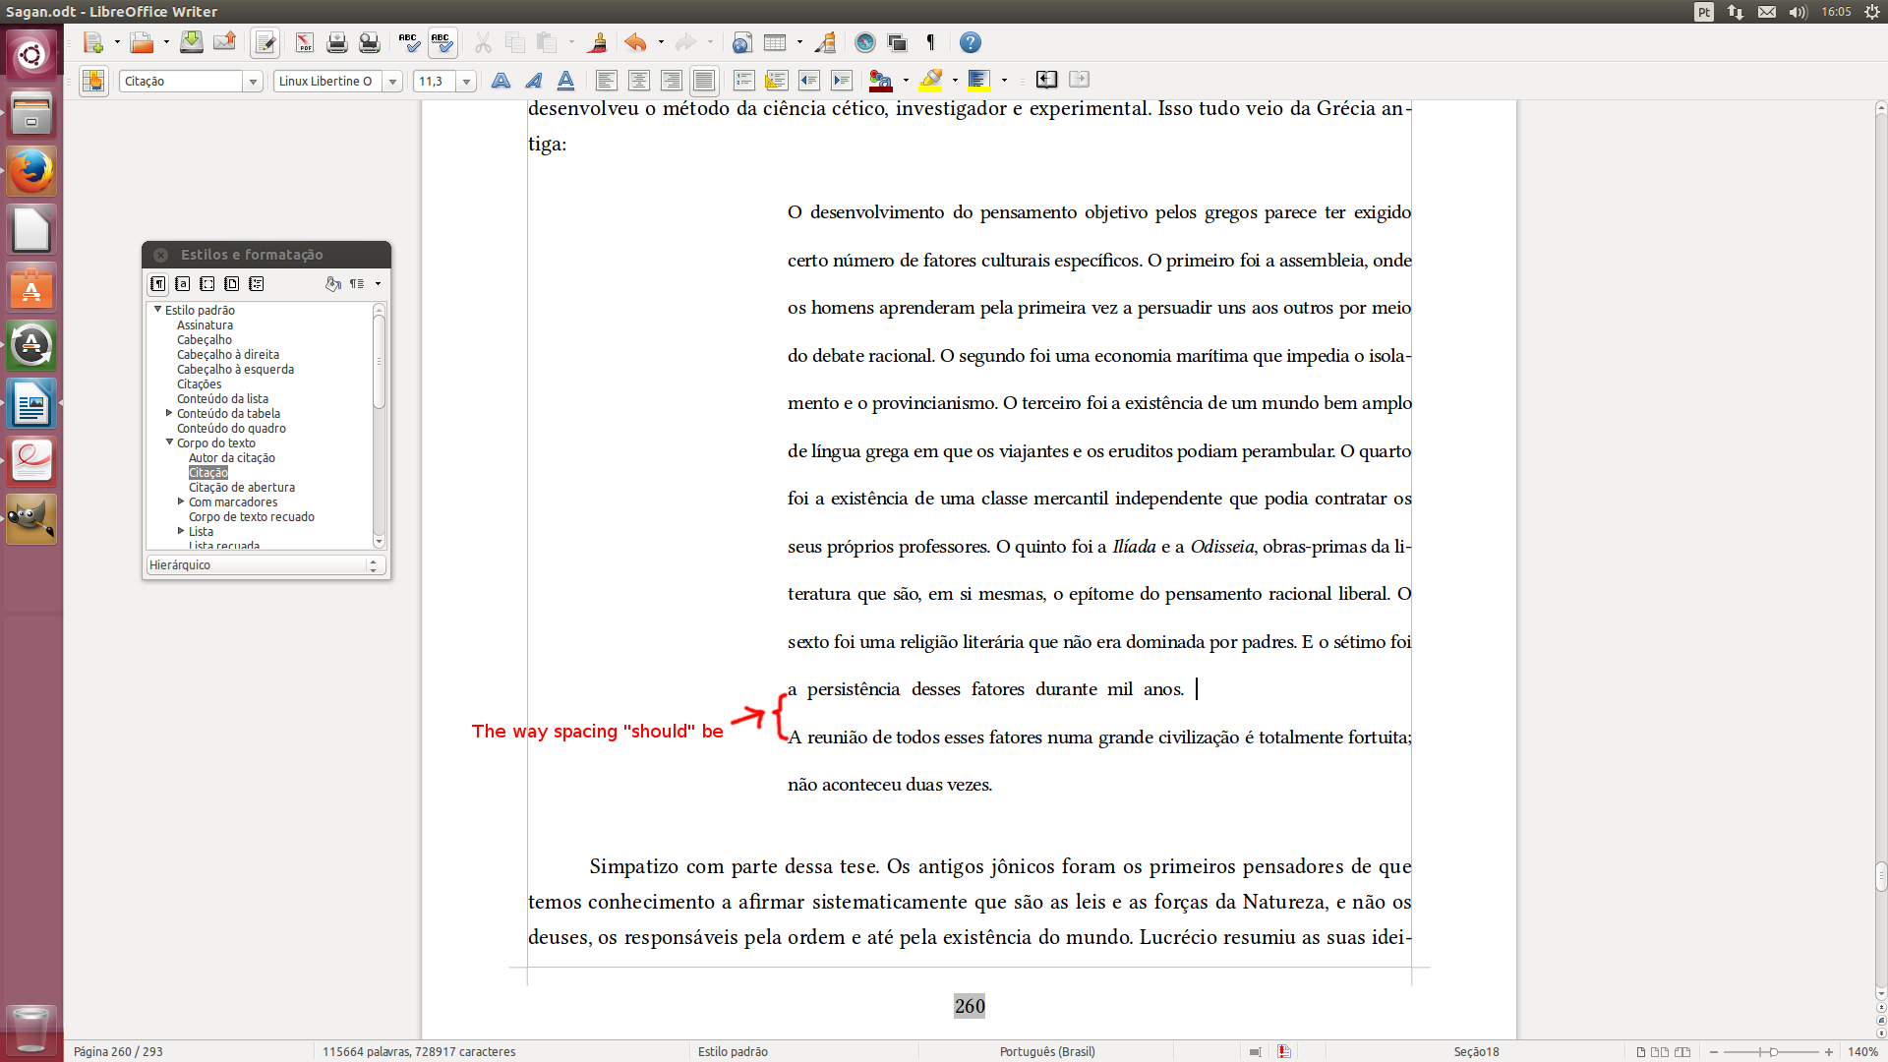Select the Citação de abertura style
The image size is (1888, 1062).
(x=241, y=487)
